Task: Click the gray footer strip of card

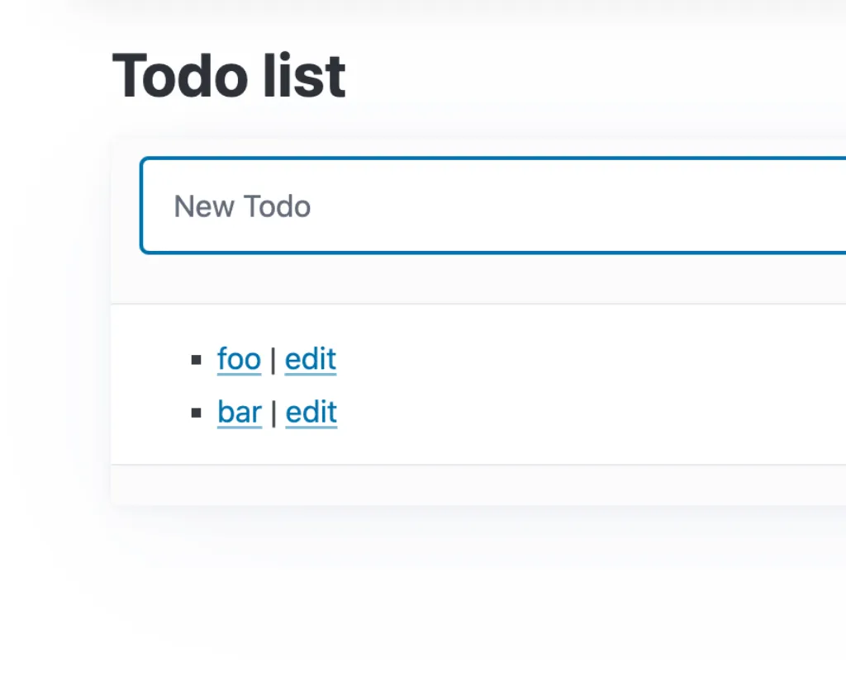Action: click(479, 485)
